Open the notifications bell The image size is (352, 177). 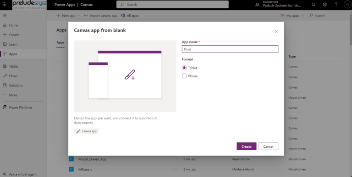pos(313,5)
